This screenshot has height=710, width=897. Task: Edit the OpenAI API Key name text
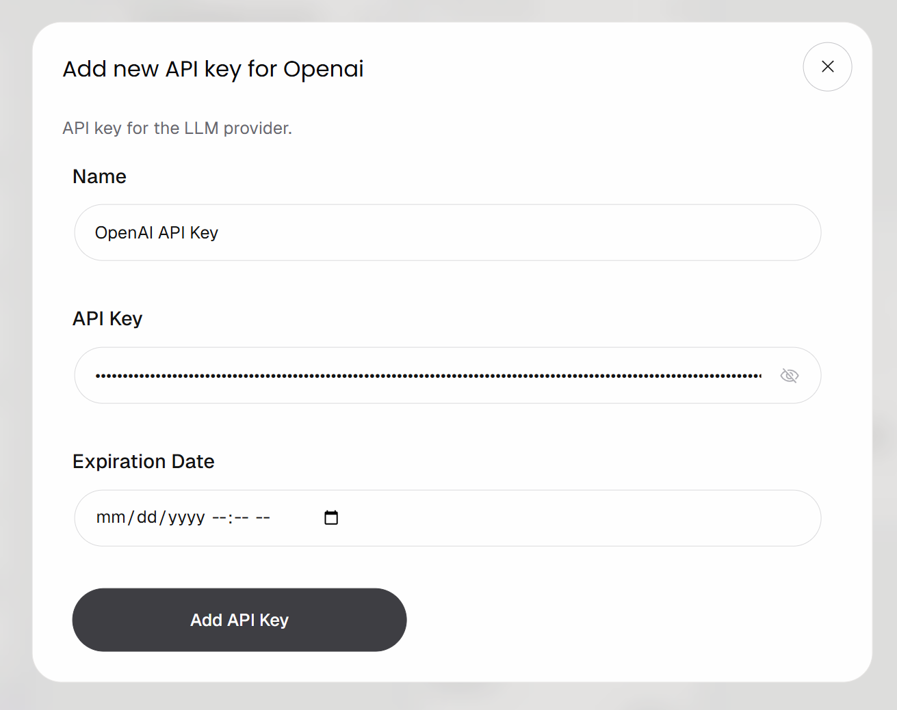pos(156,232)
